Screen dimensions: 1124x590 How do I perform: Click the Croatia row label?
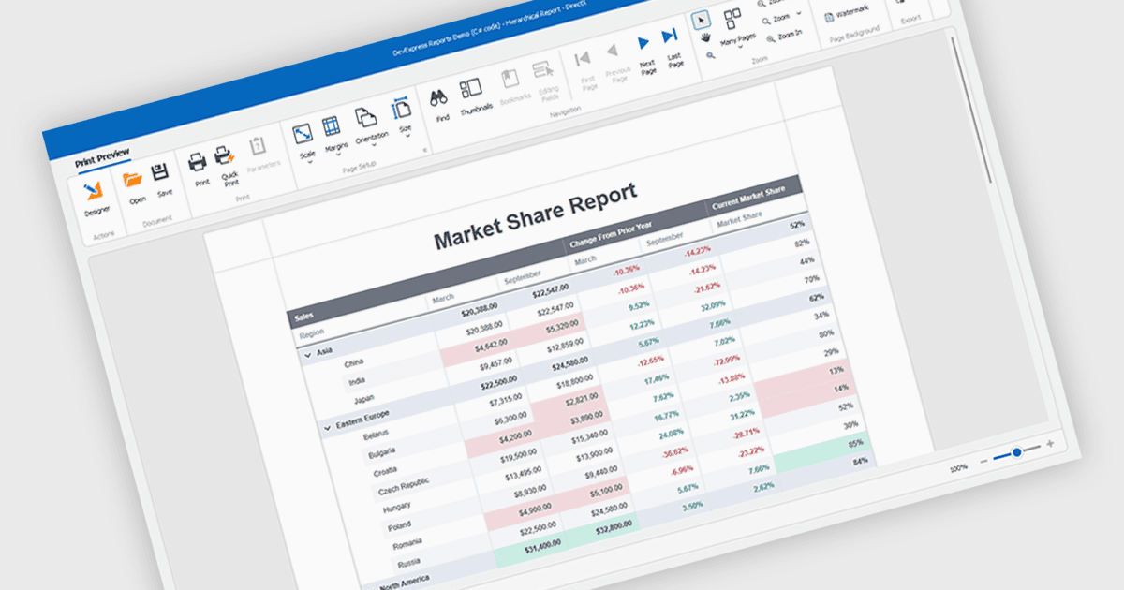(387, 470)
